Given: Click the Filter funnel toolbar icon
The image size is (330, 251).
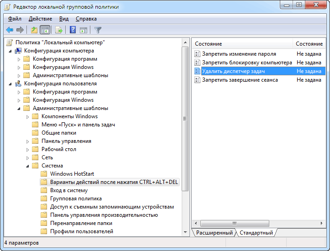Looking at the screenshot, I should [x=98, y=30].
